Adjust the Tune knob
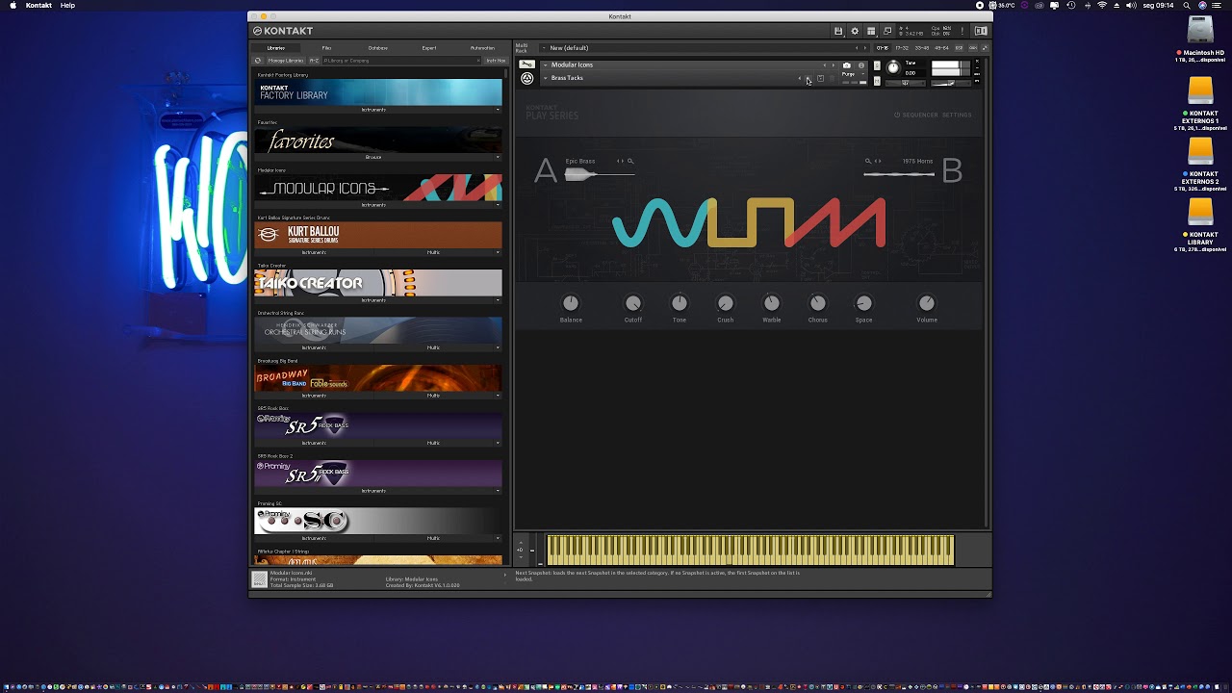Viewport: 1232px width, 693px height. (893, 67)
